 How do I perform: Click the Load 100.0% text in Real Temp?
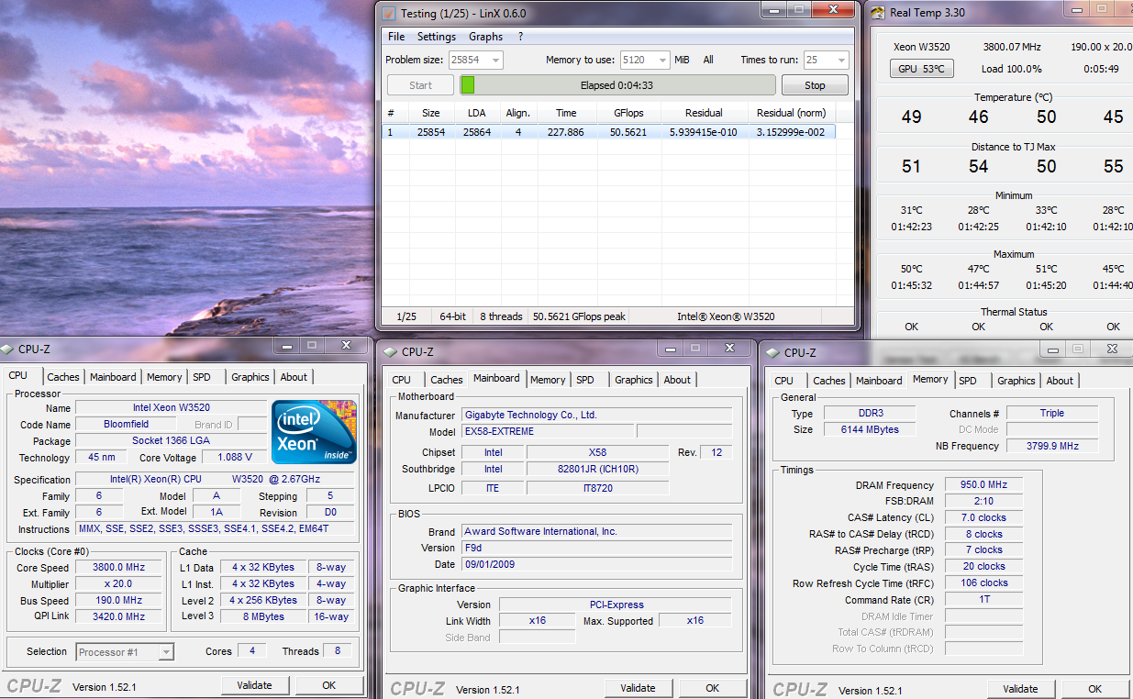(1012, 69)
